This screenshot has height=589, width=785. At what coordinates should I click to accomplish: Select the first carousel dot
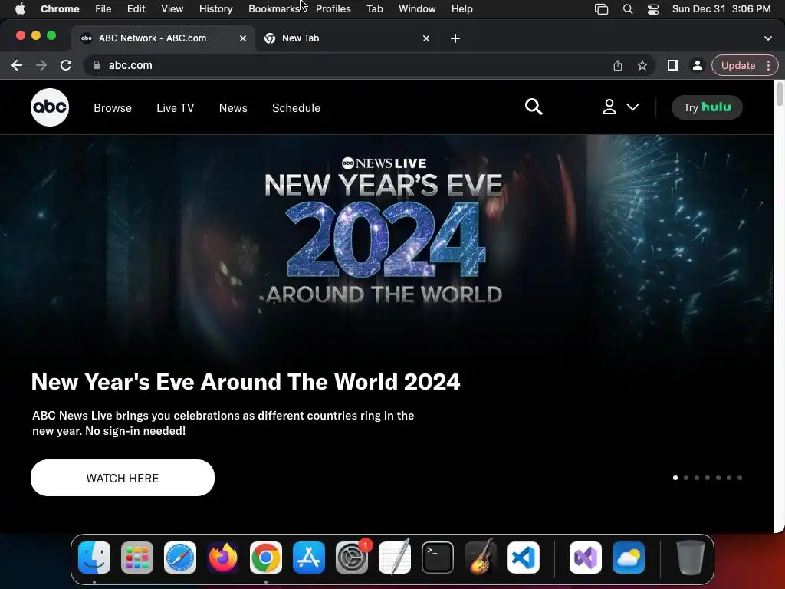[675, 478]
